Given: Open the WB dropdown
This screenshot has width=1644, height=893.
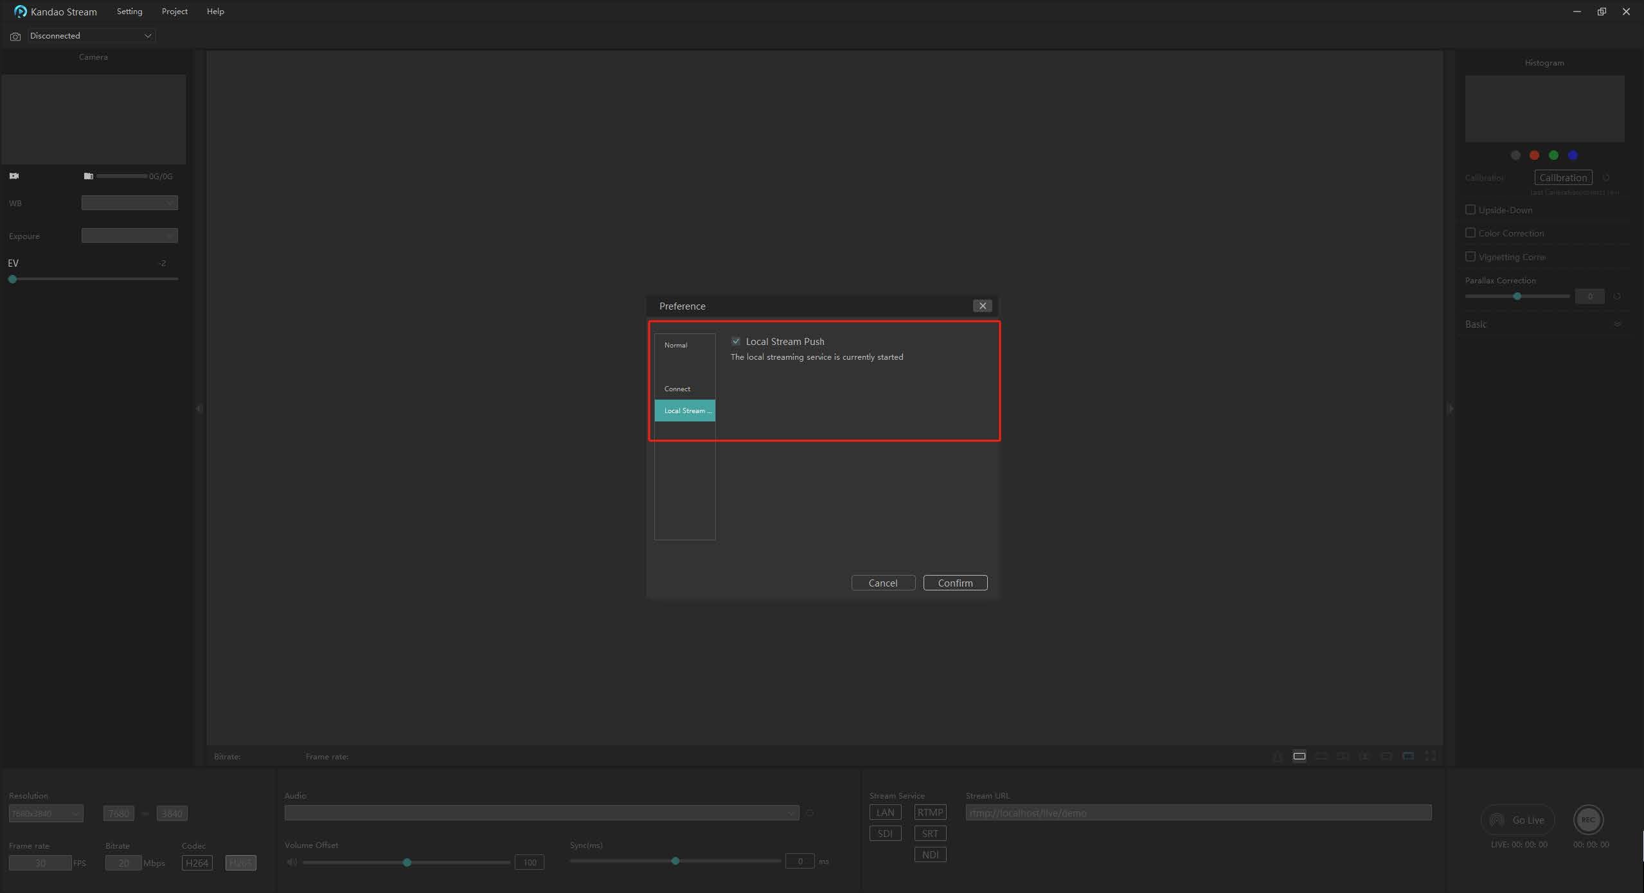Looking at the screenshot, I should [129, 203].
